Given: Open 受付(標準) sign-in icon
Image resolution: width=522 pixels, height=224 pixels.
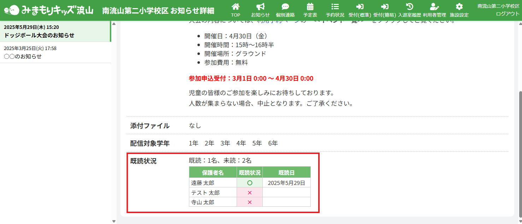Looking at the screenshot, I should tap(360, 7).
